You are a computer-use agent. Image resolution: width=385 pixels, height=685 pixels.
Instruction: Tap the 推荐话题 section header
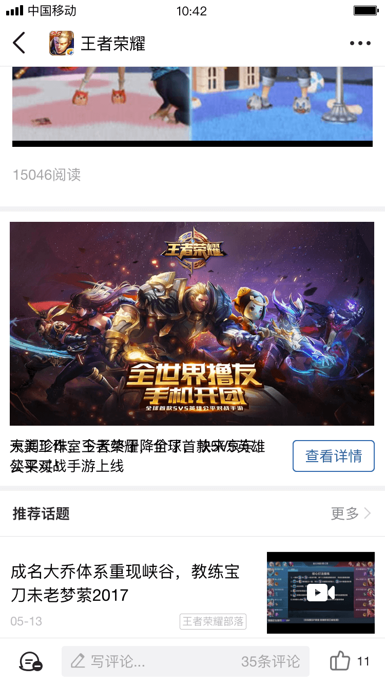[41, 513]
